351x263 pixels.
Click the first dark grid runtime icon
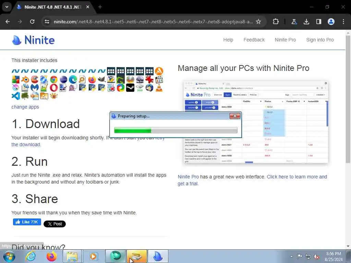(x=111, y=71)
